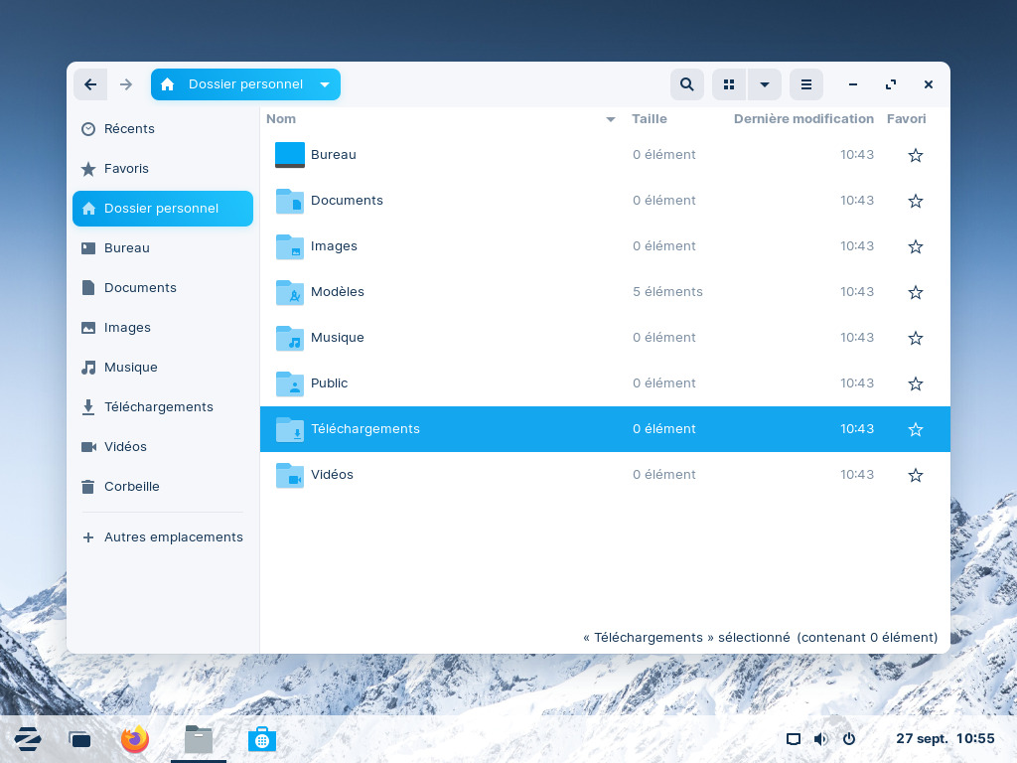Open the software store taskbar icon
Image resolution: width=1017 pixels, height=763 pixels.
click(x=262, y=739)
